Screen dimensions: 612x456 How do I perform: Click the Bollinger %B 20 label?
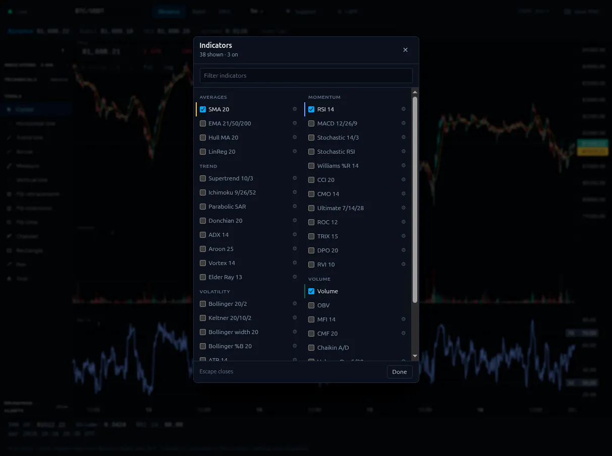point(230,346)
